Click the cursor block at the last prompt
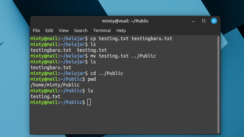The image size is (244, 137). (89, 102)
